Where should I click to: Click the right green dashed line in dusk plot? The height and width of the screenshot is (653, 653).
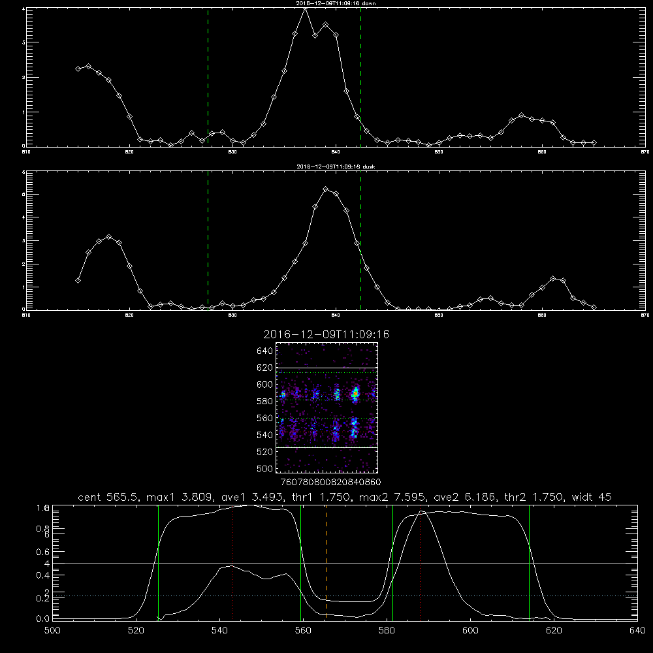click(360, 240)
